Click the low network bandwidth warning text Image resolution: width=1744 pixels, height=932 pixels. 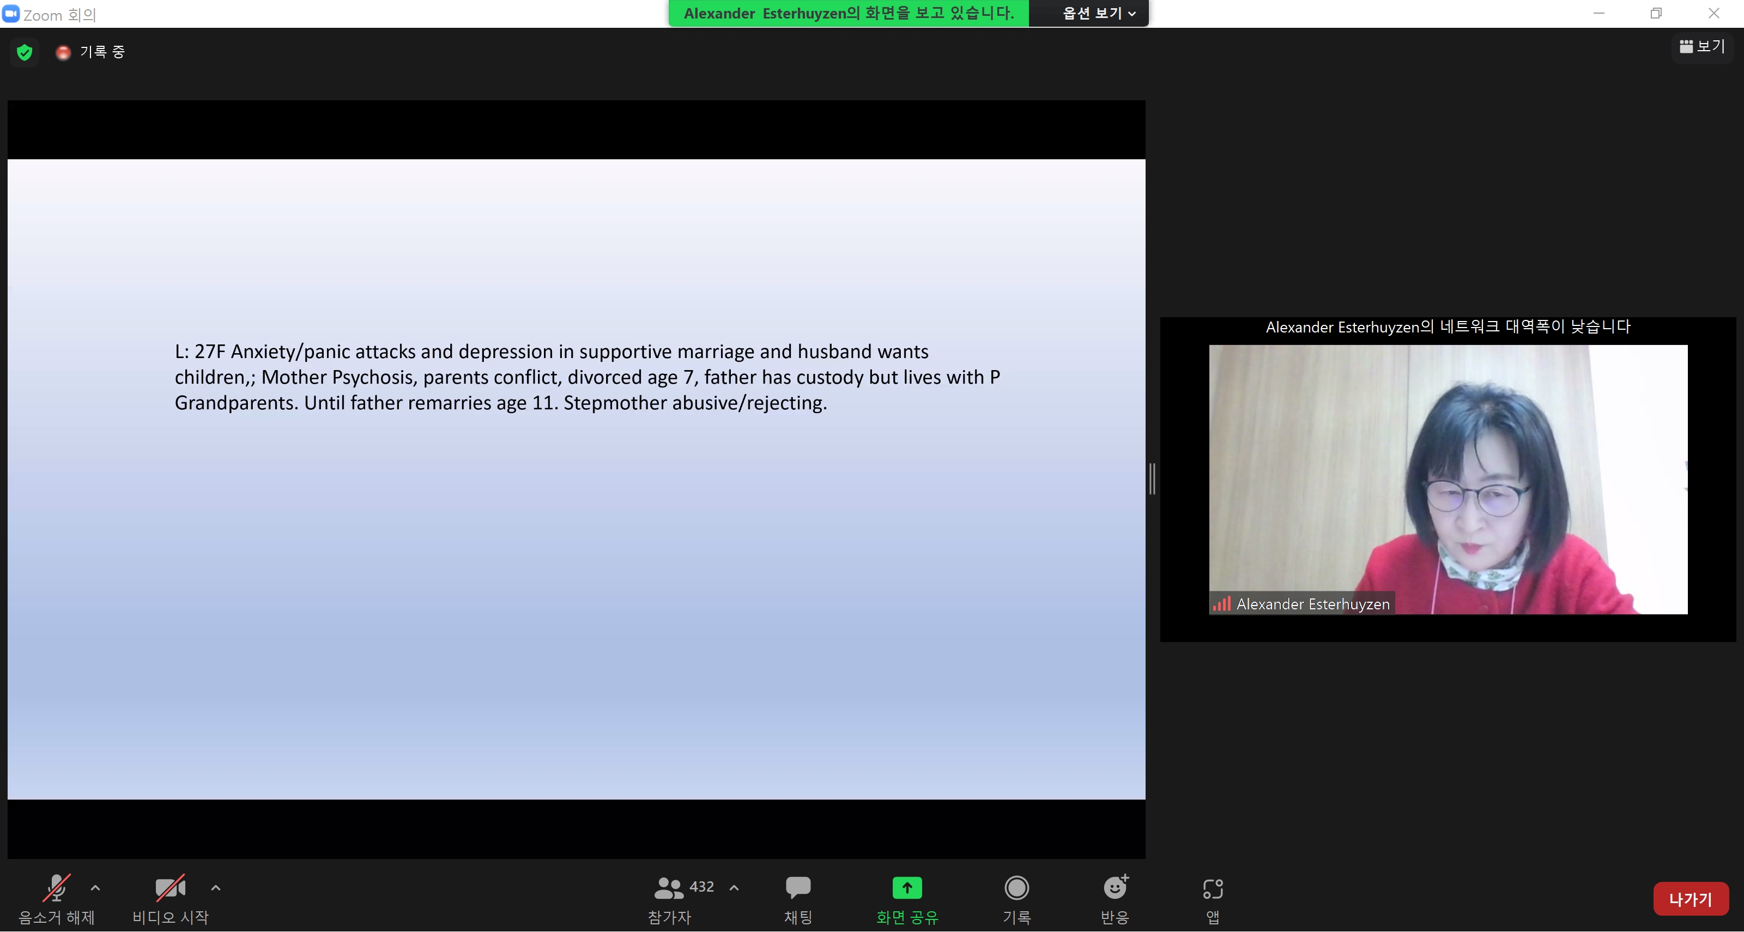pos(1448,327)
